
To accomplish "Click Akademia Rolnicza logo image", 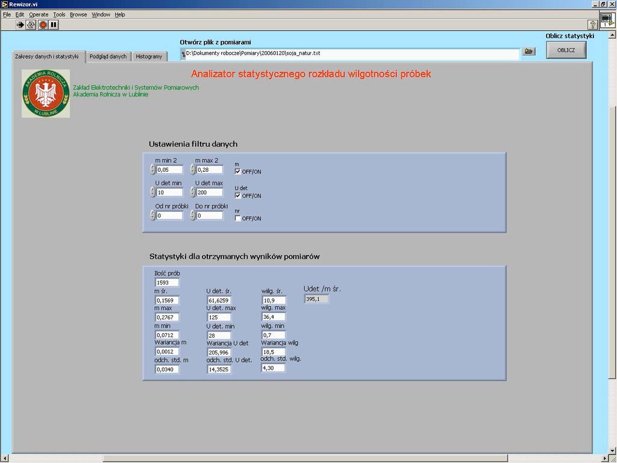I will click(x=46, y=93).
